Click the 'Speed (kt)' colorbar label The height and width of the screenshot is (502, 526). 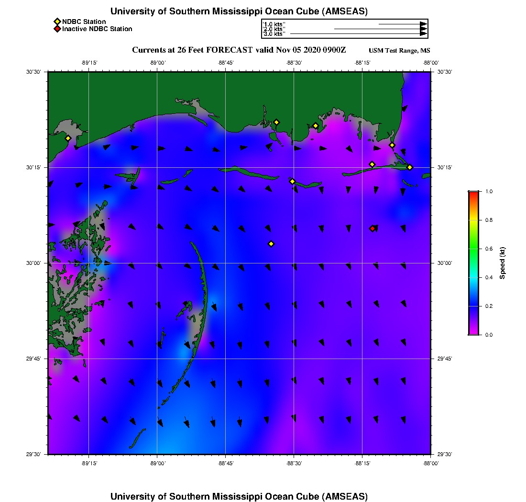pos(502,263)
